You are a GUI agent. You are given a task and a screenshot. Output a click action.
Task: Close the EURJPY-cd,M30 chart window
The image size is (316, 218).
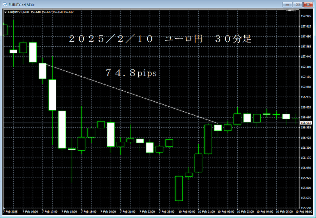308,4
